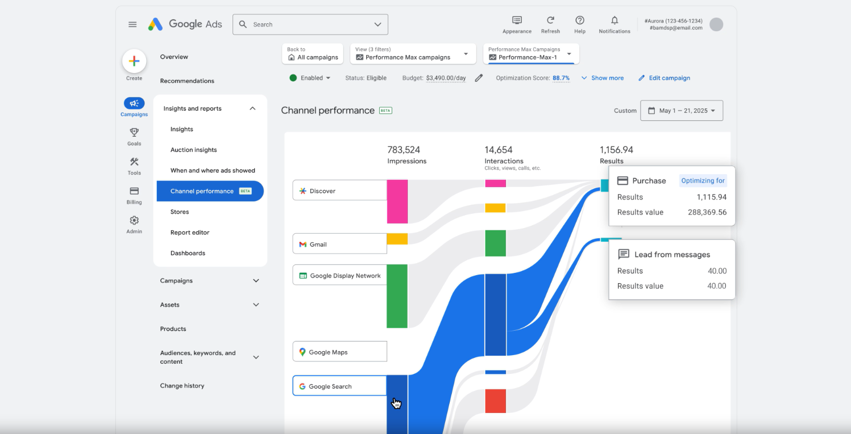
Task: Click the pink Discover impressions bar
Action: (x=397, y=201)
